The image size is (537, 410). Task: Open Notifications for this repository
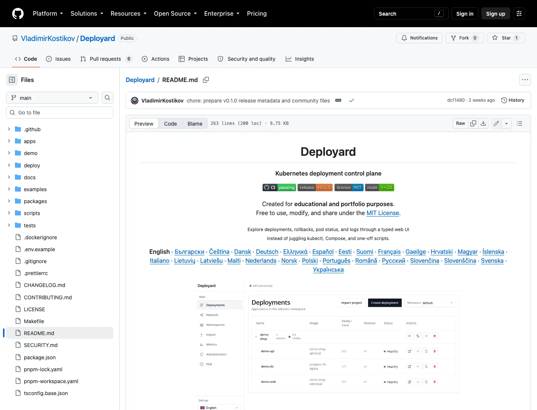(420, 38)
